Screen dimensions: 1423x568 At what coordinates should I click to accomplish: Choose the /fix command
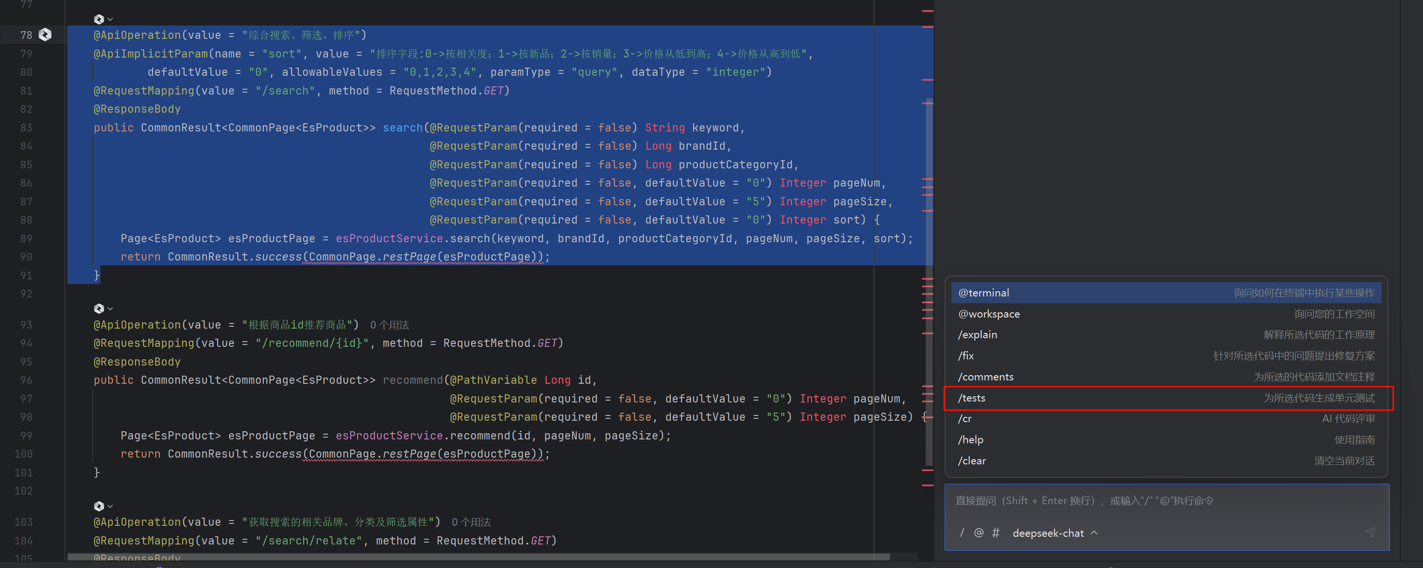pos(1166,355)
